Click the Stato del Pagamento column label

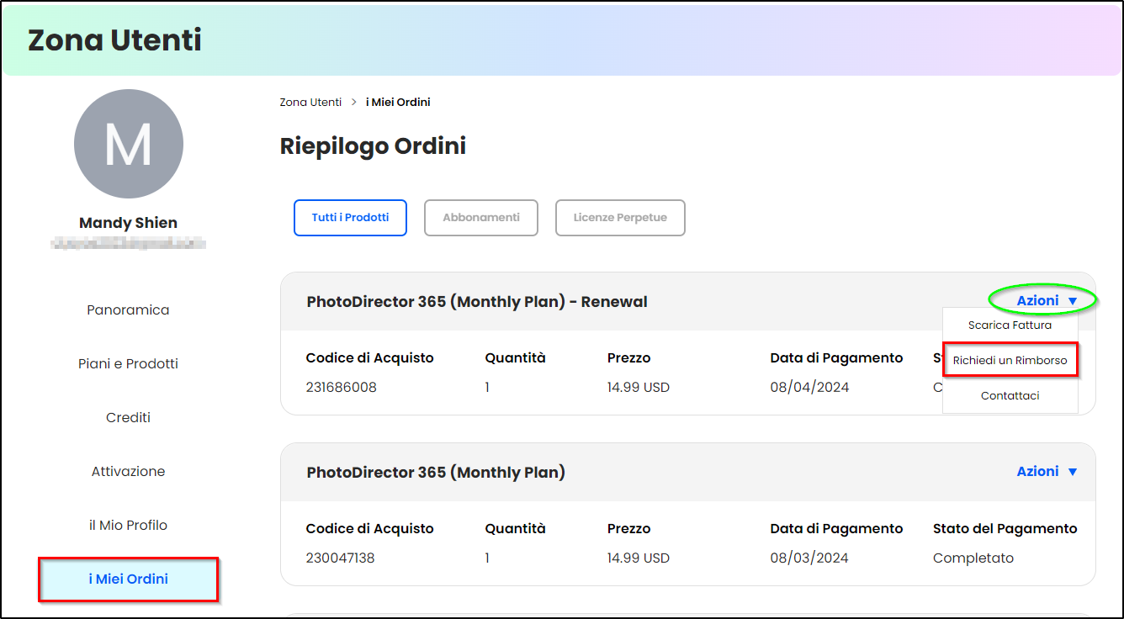1005,528
